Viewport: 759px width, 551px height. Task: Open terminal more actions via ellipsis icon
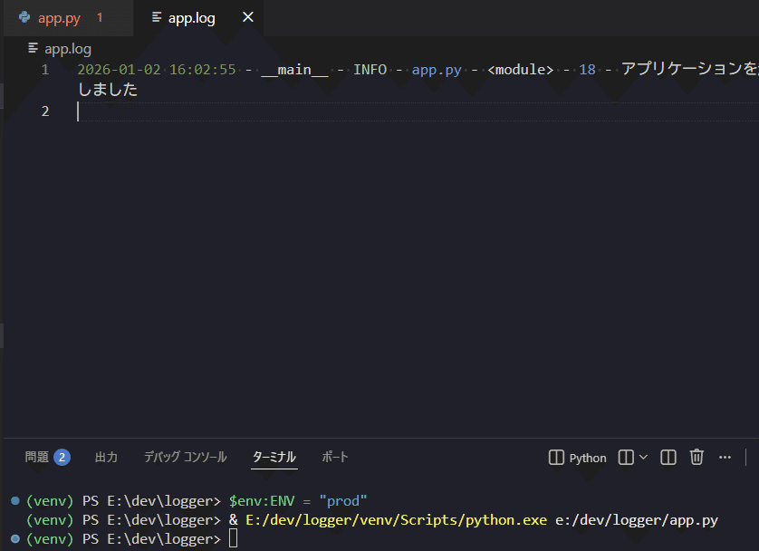pos(725,457)
